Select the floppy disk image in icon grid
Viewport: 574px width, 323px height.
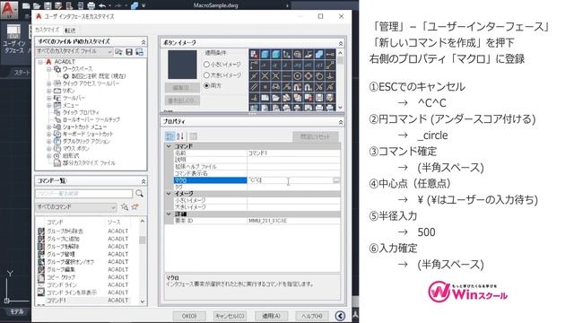point(319,98)
